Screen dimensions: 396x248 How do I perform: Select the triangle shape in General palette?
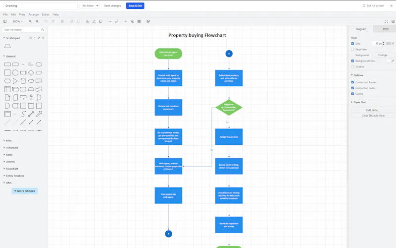coord(15,81)
